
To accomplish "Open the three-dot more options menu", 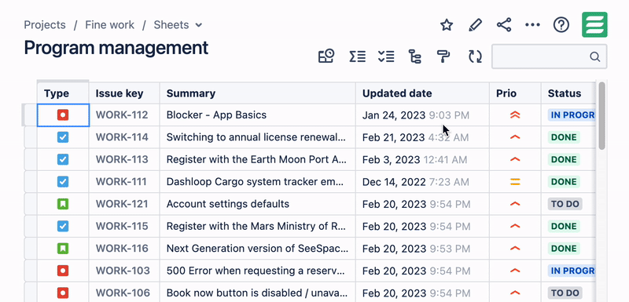I will 532,25.
